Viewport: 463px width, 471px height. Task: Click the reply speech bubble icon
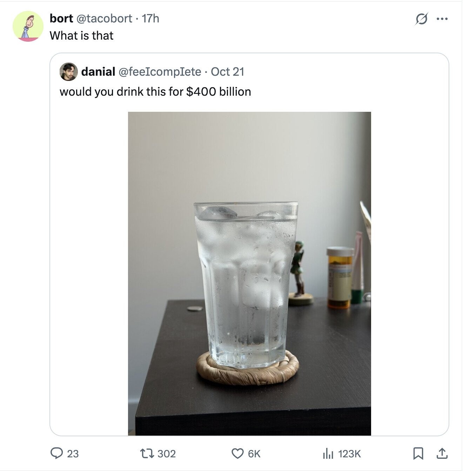[x=56, y=453]
